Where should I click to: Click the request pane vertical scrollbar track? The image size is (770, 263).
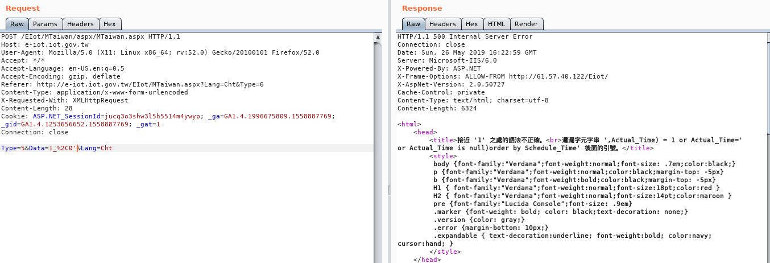pos(378,151)
